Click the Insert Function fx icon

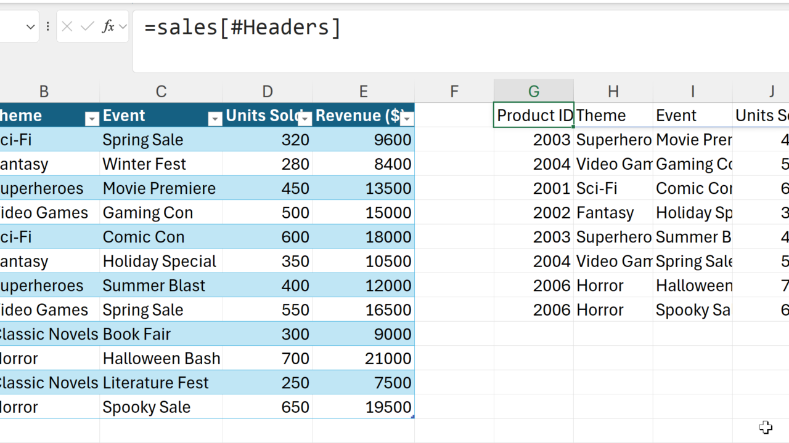108,26
